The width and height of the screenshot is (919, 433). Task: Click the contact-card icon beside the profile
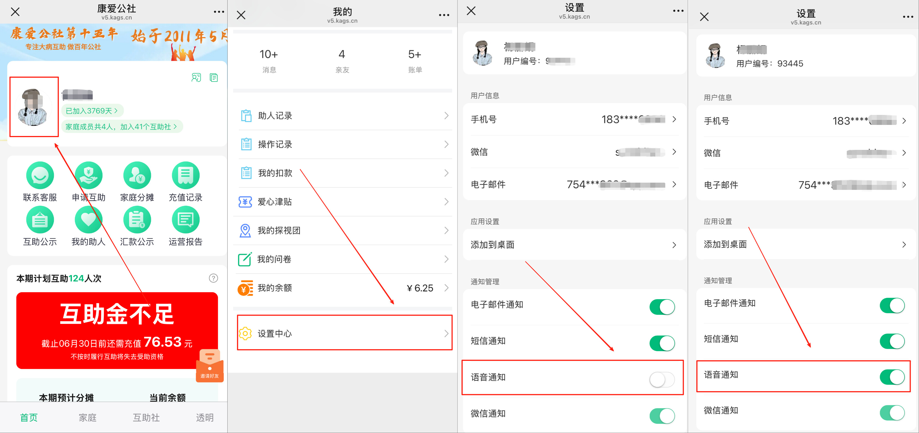196,77
